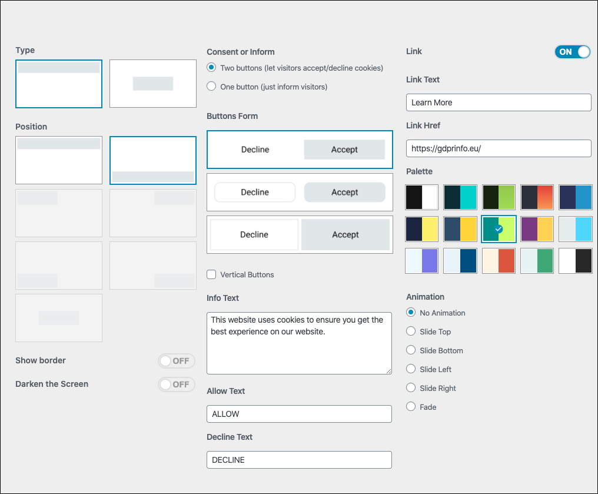598x494 pixels.
Task: Select the cream and red-orange palette
Action: (499, 261)
